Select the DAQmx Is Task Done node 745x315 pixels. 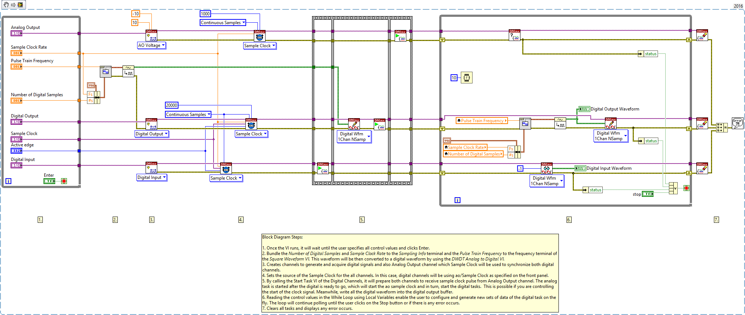pos(515,35)
